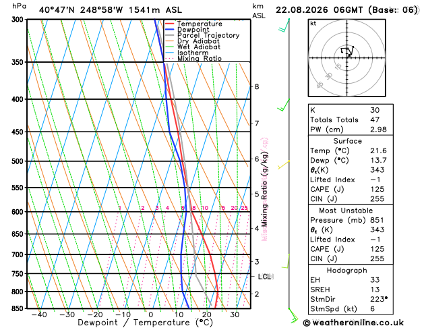Click the 850 hPa pressure axis label
Screen dimensions: 424x328
pos(19,308)
